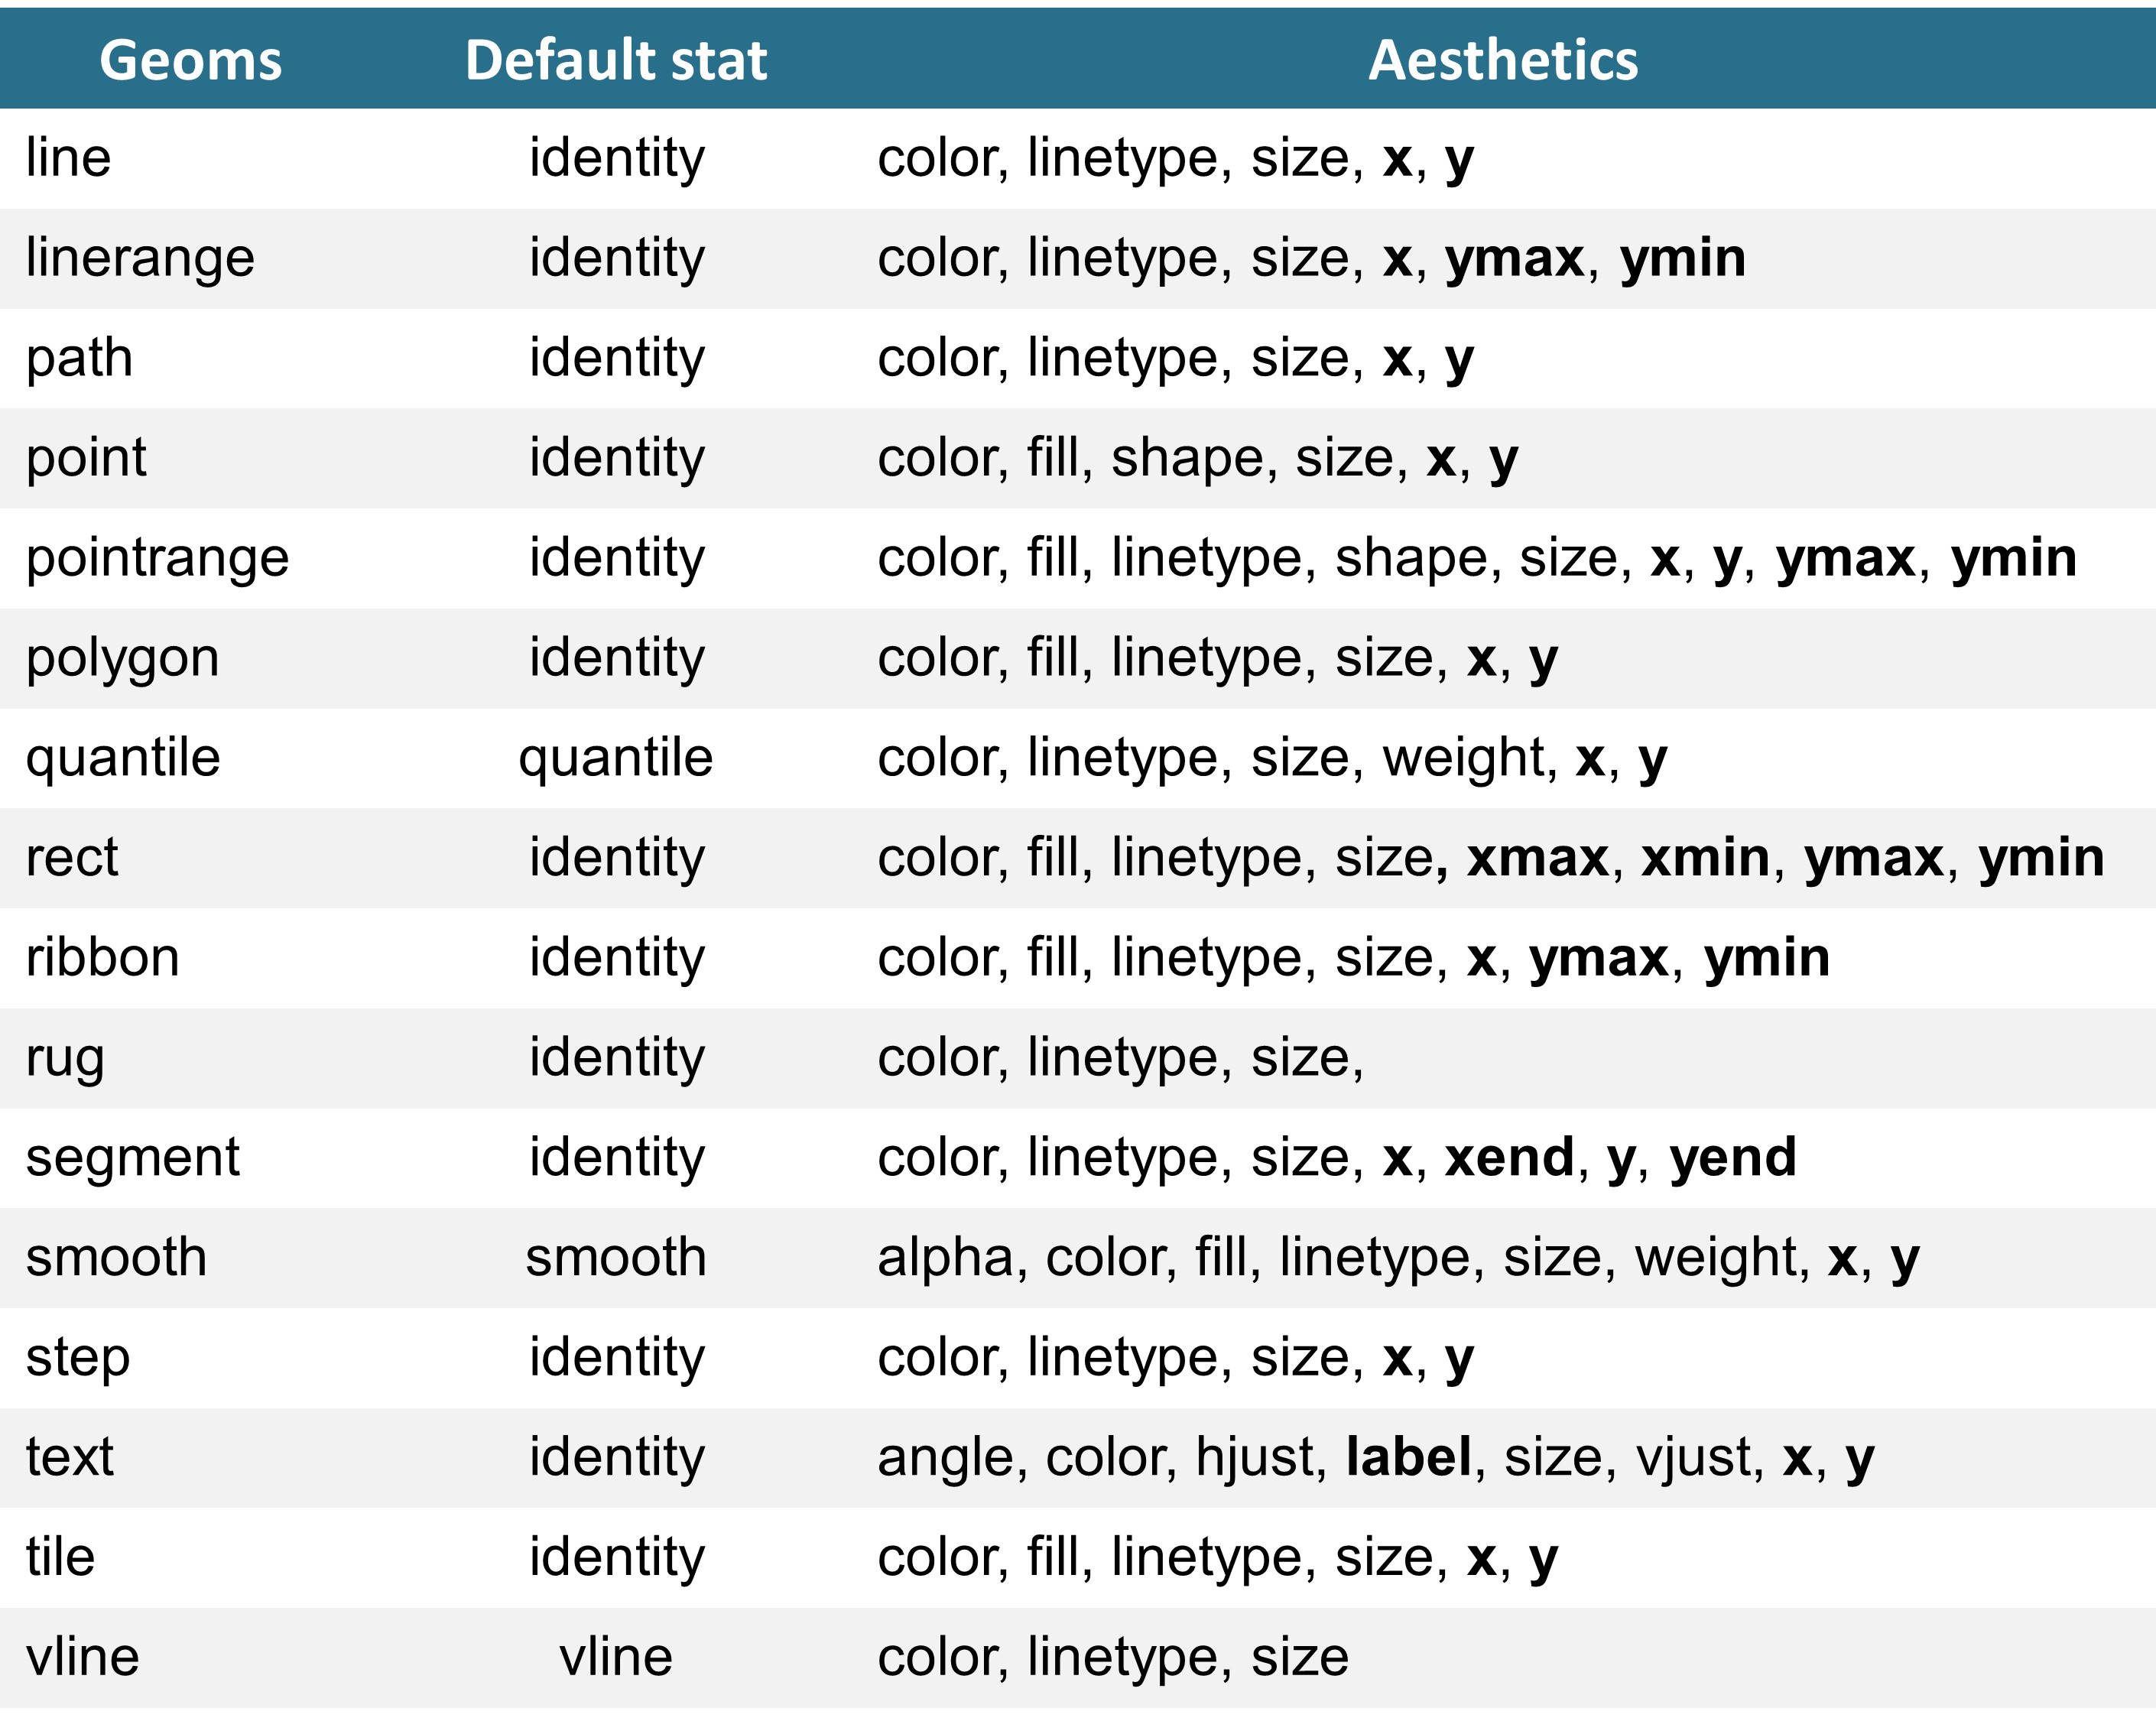The height and width of the screenshot is (1721, 2156).
Task: Select the polygon geom cell
Action: point(122,658)
